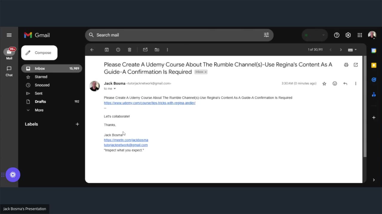Go back to inbox arrow
This screenshot has width=382, height=214.
[x=92, y=50]
